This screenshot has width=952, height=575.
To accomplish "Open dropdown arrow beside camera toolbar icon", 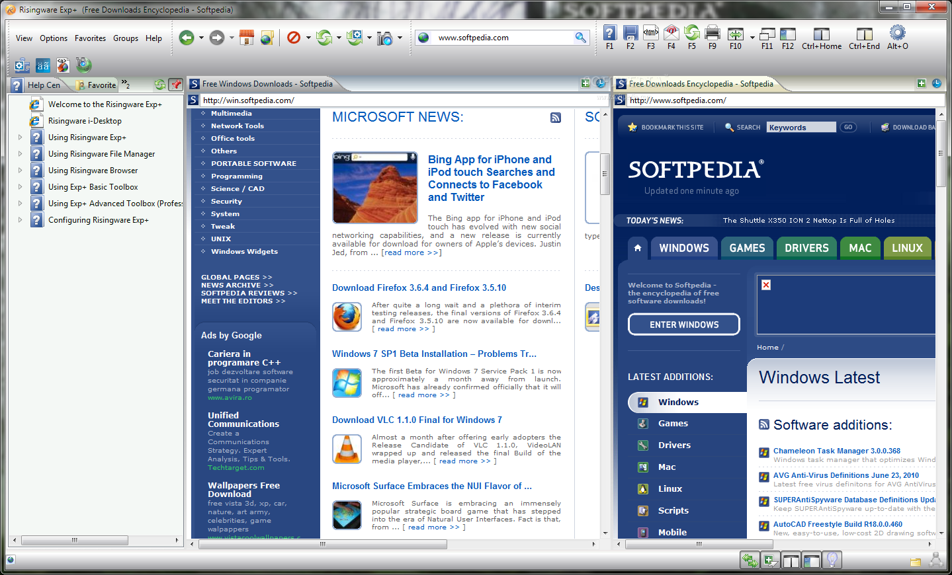I will 400,38.
